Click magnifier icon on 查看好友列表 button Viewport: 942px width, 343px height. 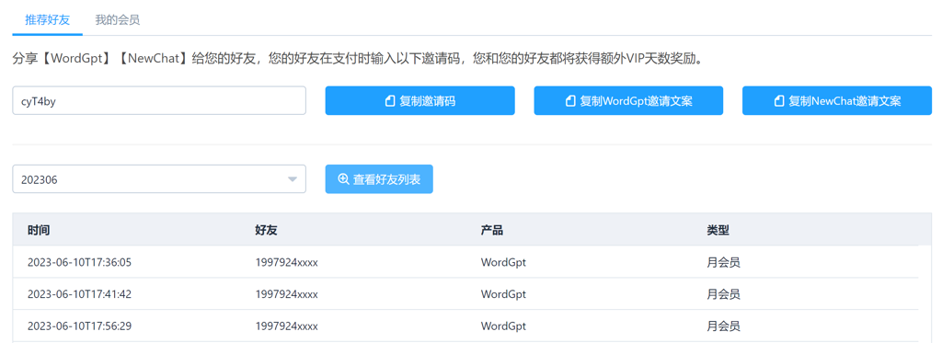(x=344, y=179)
